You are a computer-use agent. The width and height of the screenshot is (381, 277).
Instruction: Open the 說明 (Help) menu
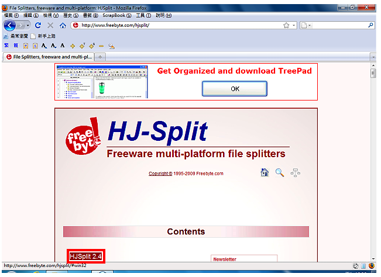(163, 16)
